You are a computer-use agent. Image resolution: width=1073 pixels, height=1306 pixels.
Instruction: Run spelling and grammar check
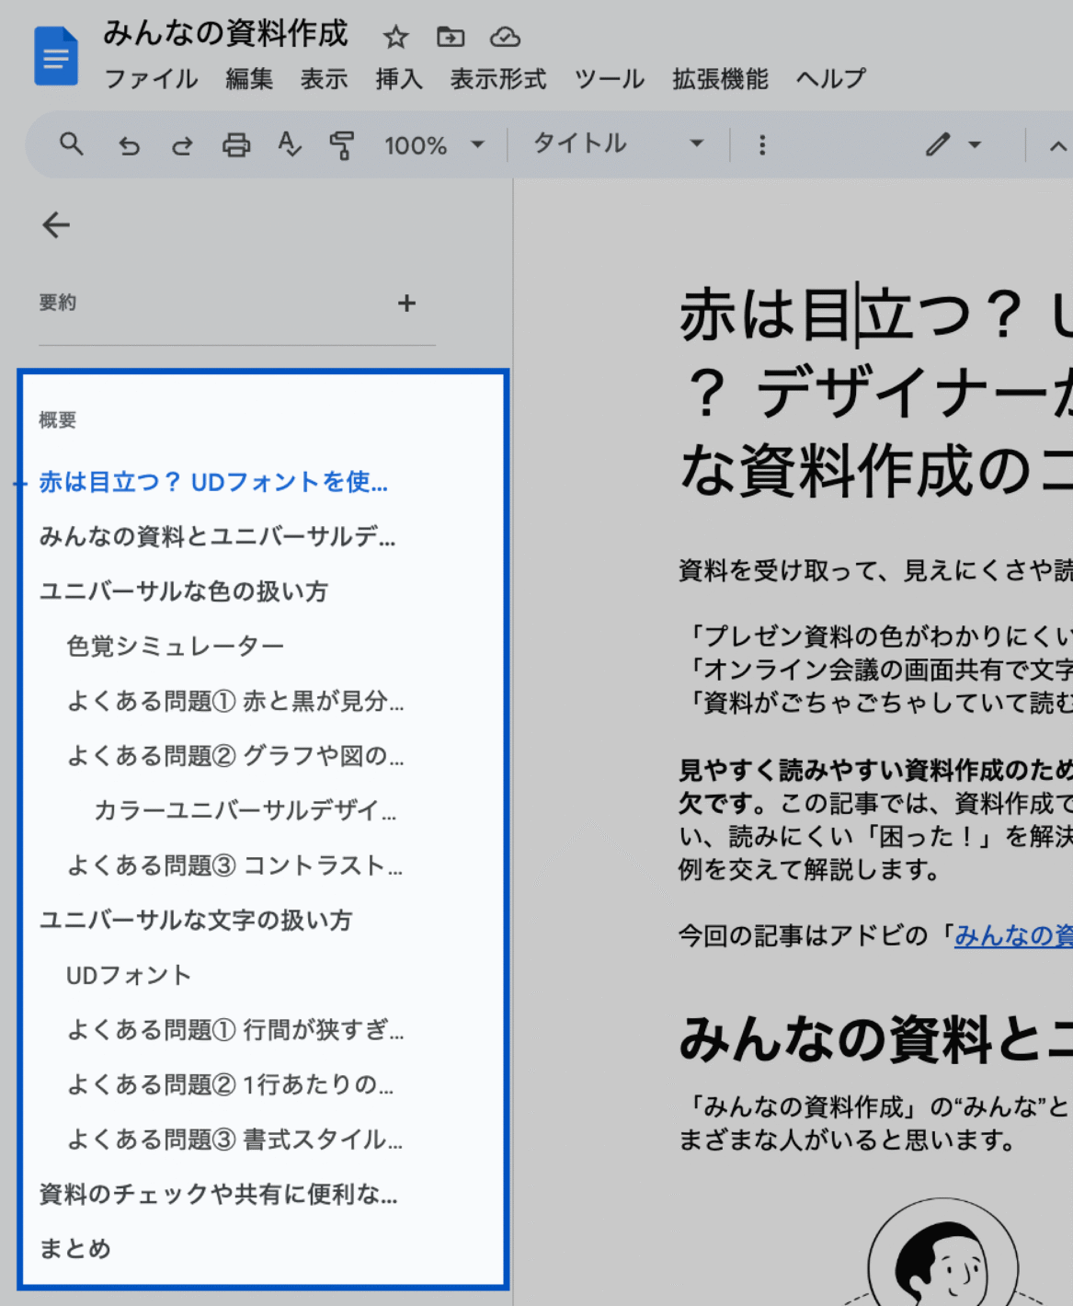pos(289,144)
